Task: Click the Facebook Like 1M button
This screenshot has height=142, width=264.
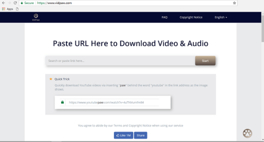Action: 124,135
